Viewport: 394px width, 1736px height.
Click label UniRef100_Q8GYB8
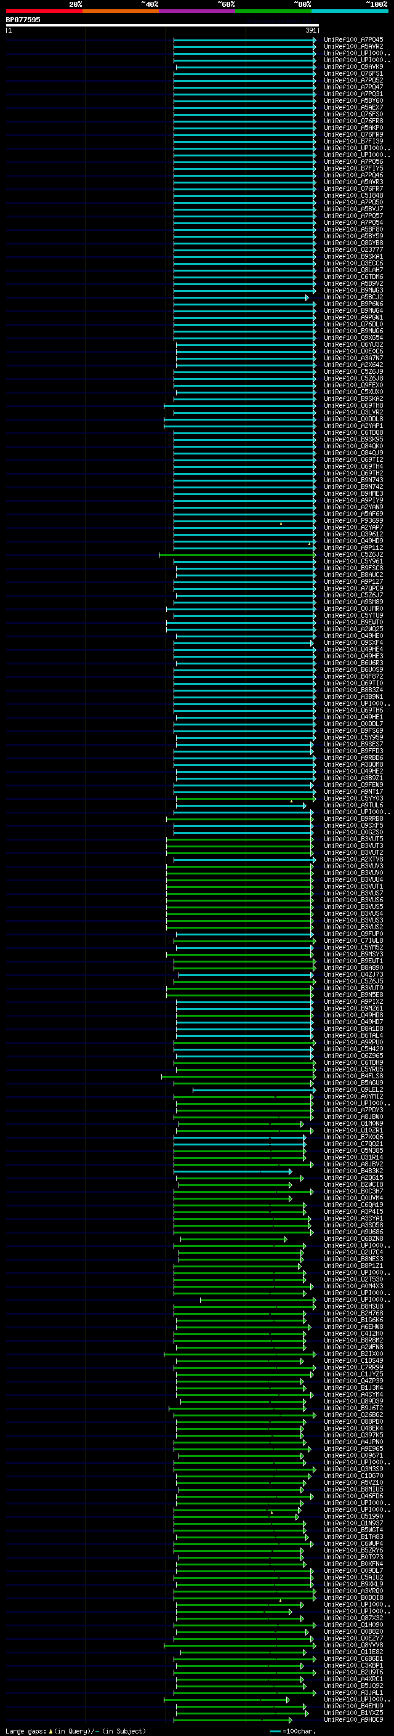(x=353, y=243)
